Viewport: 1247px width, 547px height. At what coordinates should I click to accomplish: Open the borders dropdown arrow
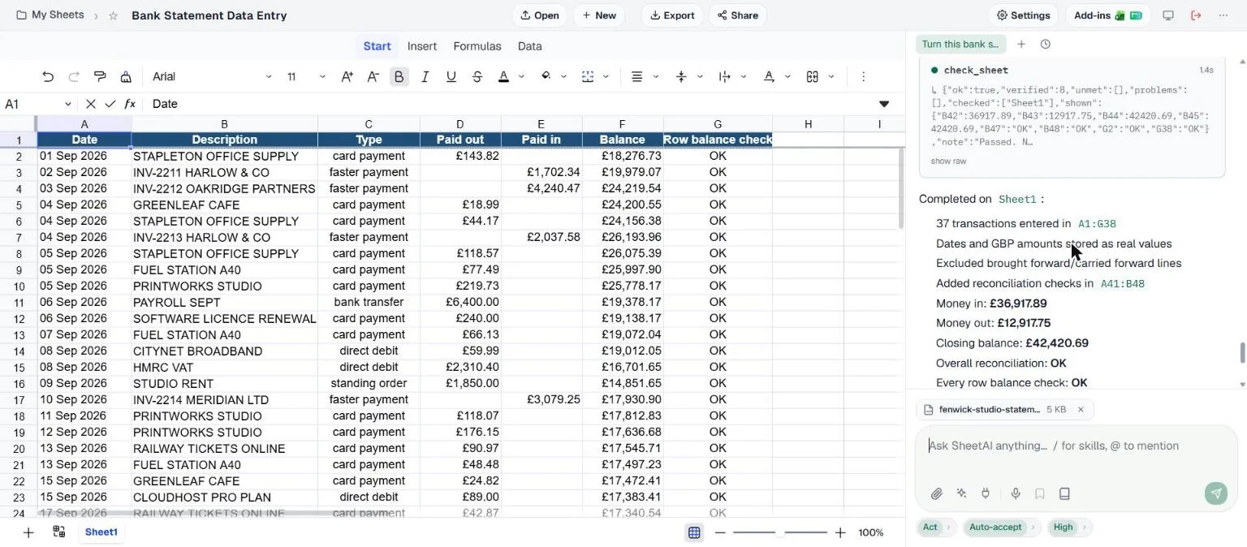click(x=606, y=76)
